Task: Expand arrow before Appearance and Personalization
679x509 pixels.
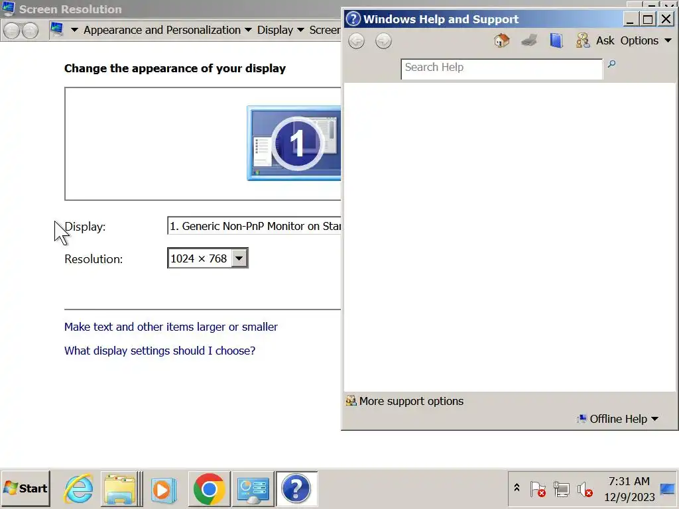Action: 74,30
